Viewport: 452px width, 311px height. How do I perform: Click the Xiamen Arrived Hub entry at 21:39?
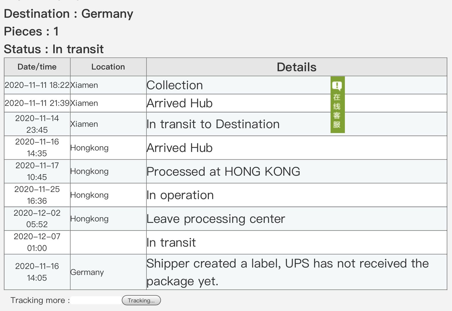coord(180,103)
